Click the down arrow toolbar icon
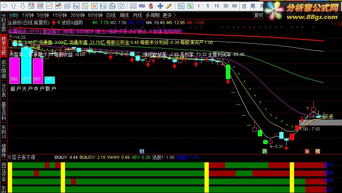This screenshot has width=342, height=193. point(22,6)
